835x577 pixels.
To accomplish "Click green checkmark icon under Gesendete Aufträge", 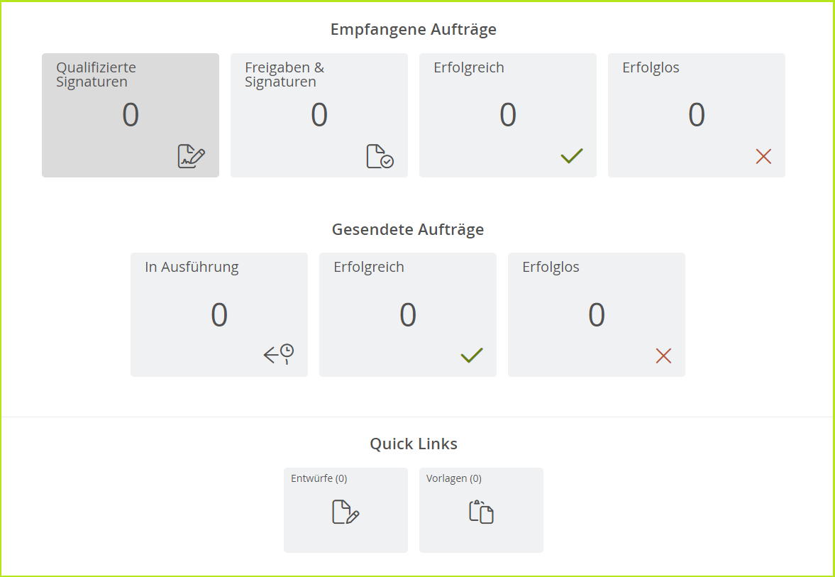I will (x=472, y=356).
